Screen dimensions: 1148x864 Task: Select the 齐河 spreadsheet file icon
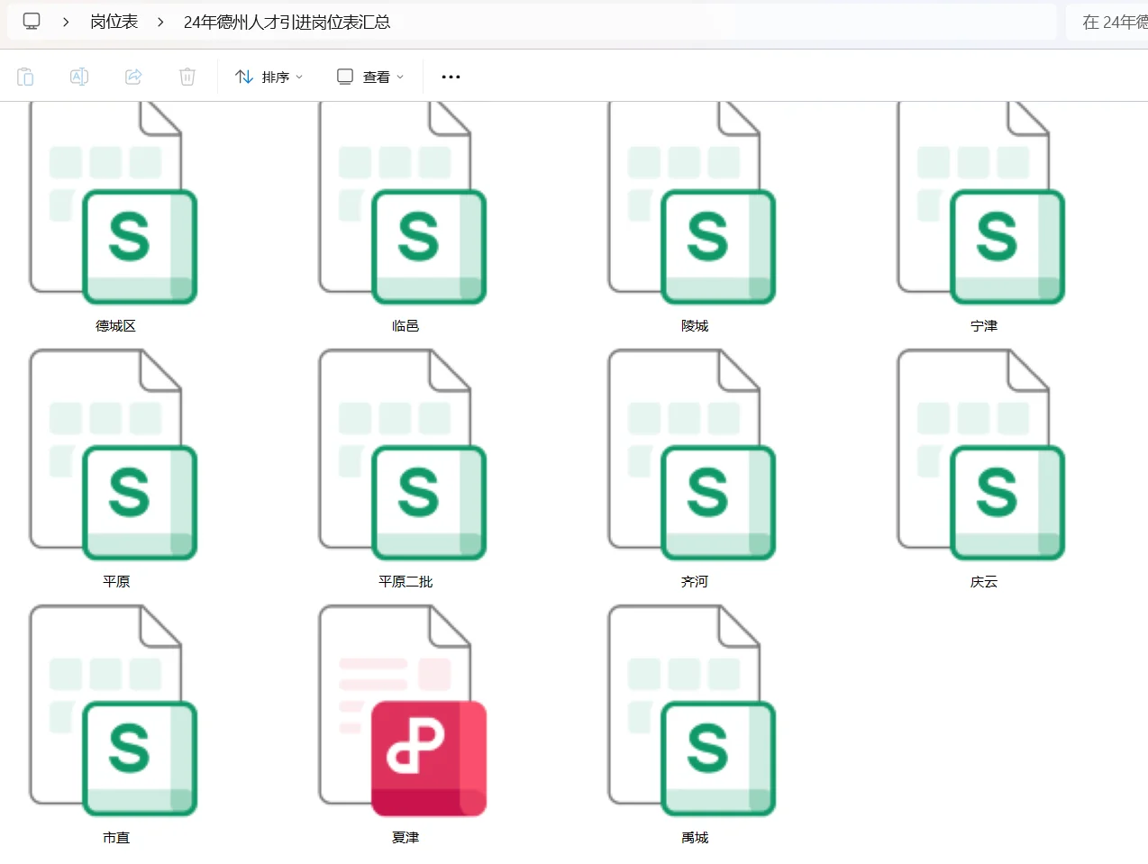pyautogui.click(x=692, y=455)
